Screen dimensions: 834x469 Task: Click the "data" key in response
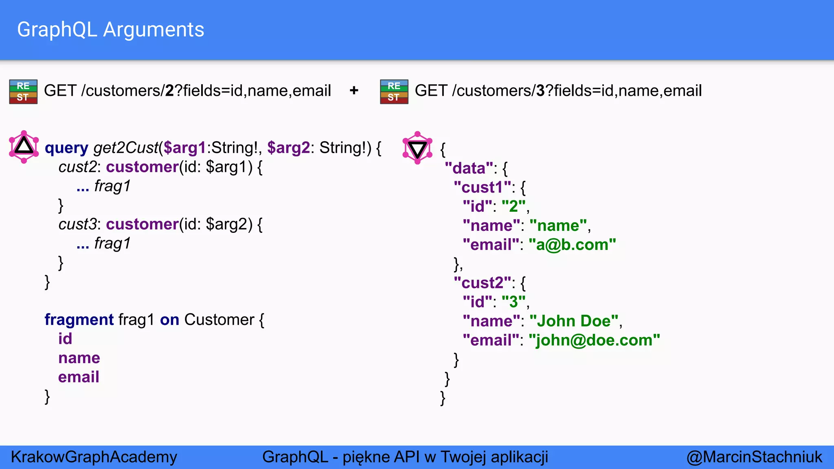(469, 169)
